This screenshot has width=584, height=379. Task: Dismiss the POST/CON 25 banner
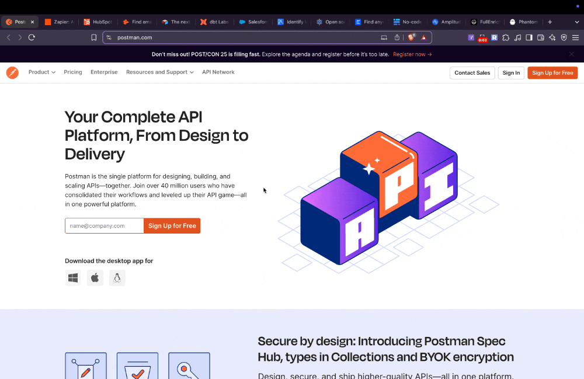tap(571, 54)
